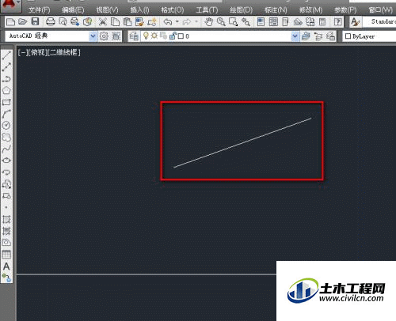This screenshot has height=321, width=396.
Task: Select the Construction Line tool
Action: pos(6,67)
